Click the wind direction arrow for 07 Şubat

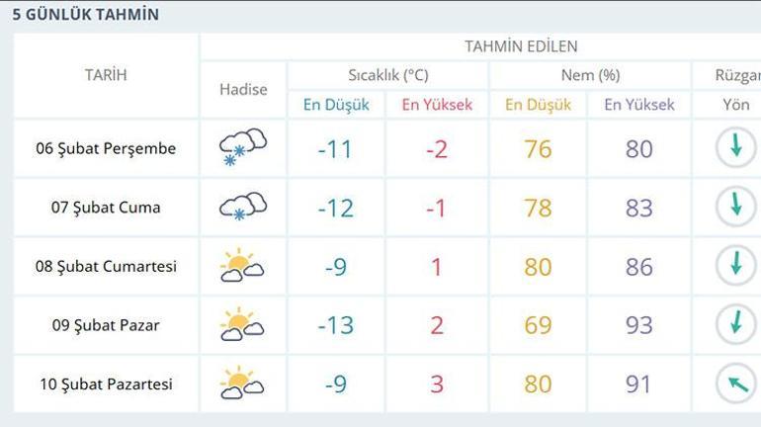735,207
